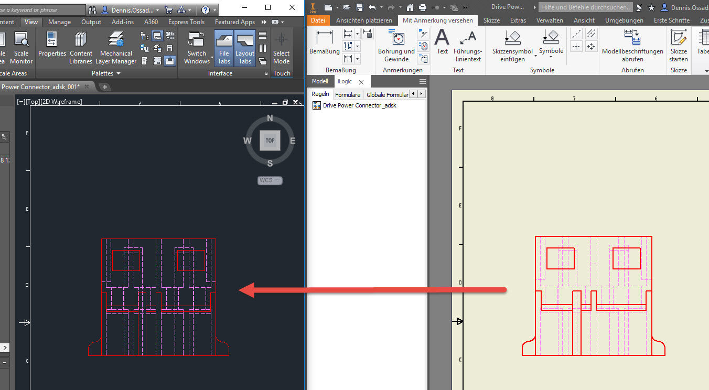
Task: Open the AutoCAD Help dropdown arrow
Action: [215, 10]
